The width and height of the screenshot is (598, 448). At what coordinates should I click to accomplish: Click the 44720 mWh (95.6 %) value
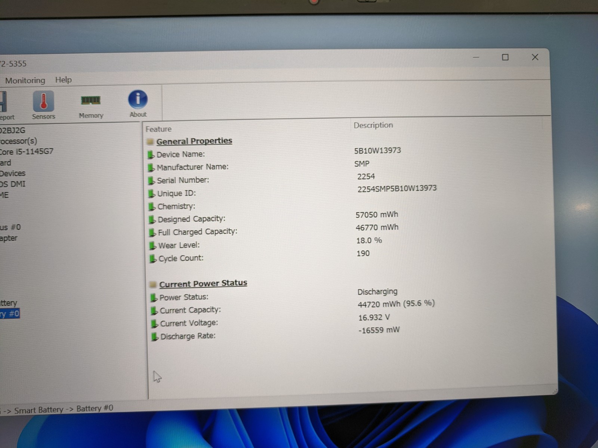[x=396, y=304]
